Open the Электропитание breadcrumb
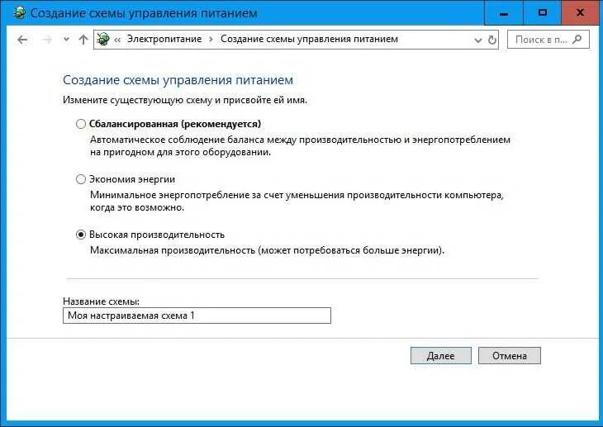Image resolution: width=603 pixels, height=427 pixels. click(164, 40)
